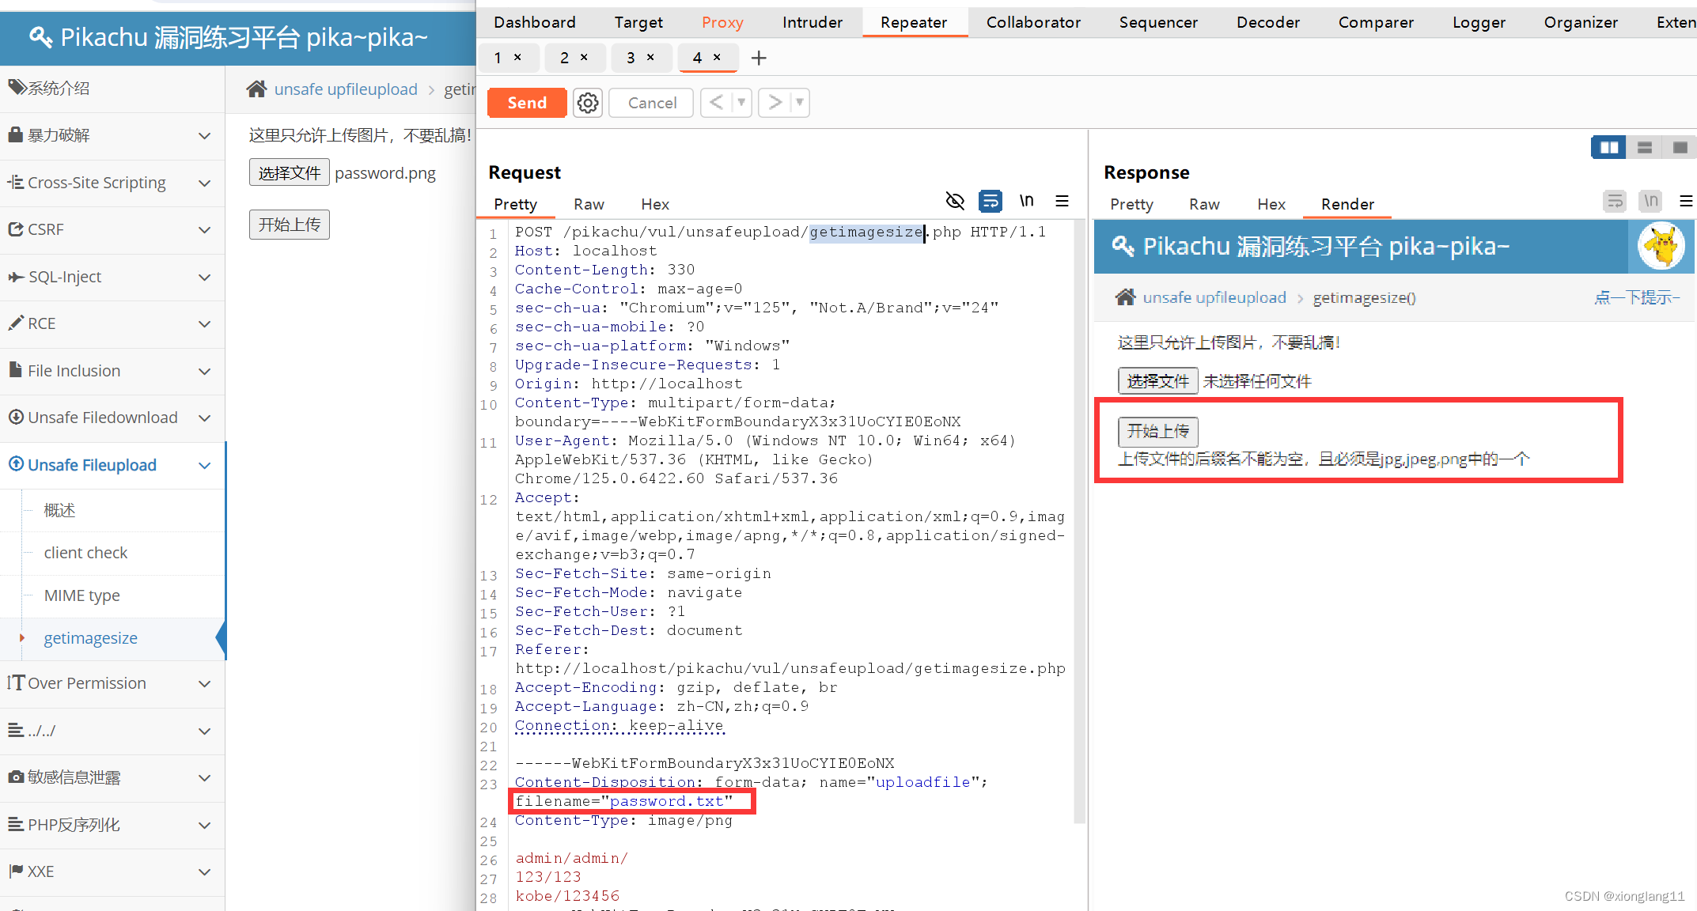Open Request panel hamburger menu
The height and width of the screenshot is (911, 1697).
tap(1062, 202)
